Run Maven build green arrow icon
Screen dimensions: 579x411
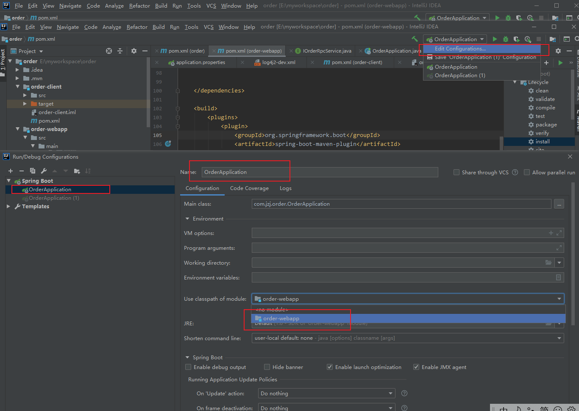point(561,63)
